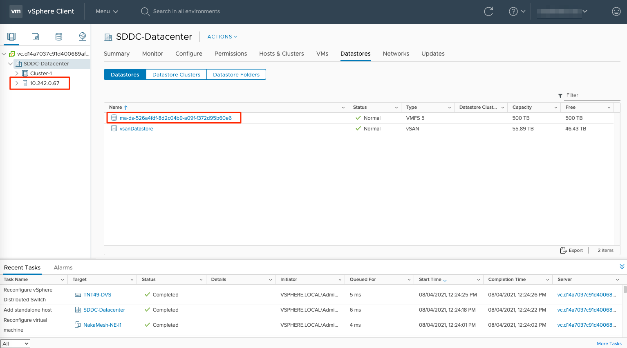Expand the 10.242.0.67 host tree node
The height and width of the screenshot is (348, 627).
pyautogui.click(x=17, y=83)
